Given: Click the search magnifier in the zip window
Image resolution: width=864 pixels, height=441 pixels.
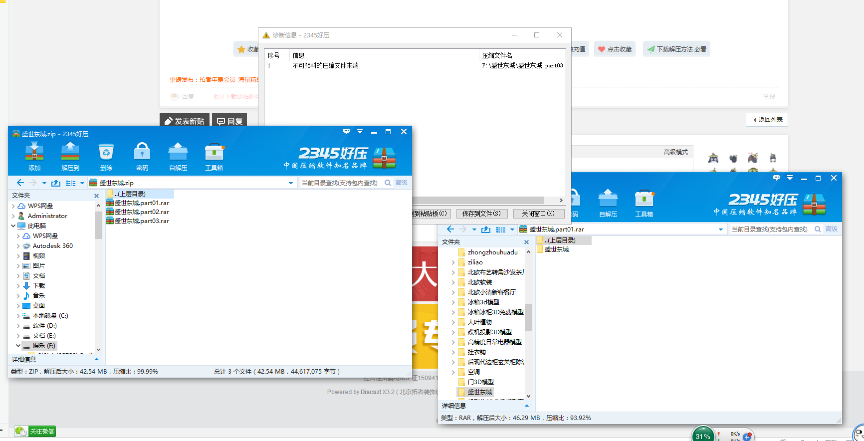Looking at the screenshot, I should [x=388, y=183].
